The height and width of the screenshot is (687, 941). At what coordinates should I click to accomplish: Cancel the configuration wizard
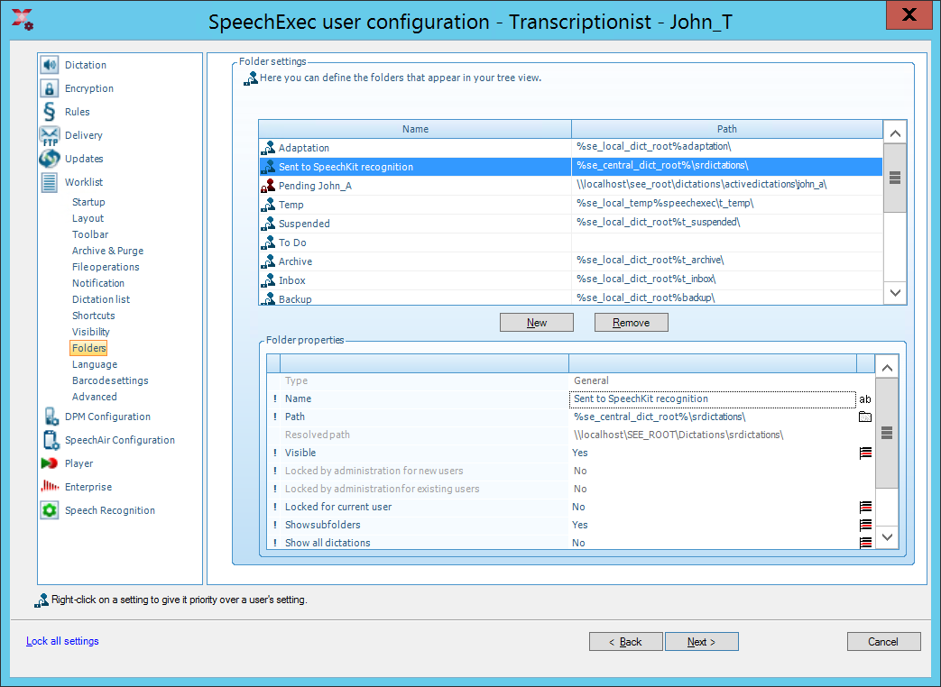[x=883, y=641]
